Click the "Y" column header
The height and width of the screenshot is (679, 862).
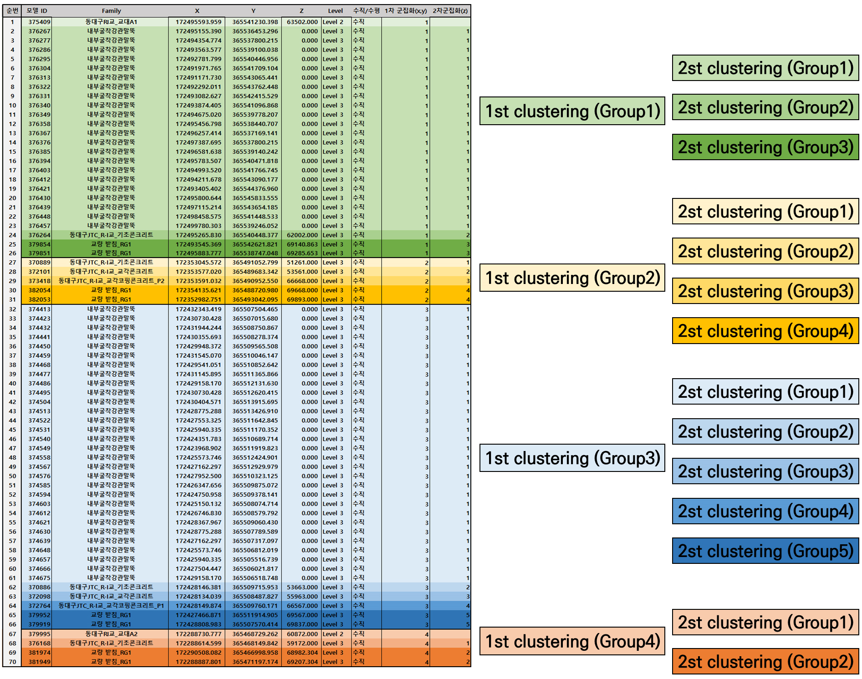253,11
